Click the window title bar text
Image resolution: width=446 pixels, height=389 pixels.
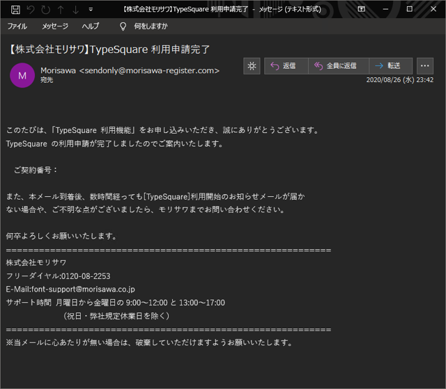pos(222,9)
